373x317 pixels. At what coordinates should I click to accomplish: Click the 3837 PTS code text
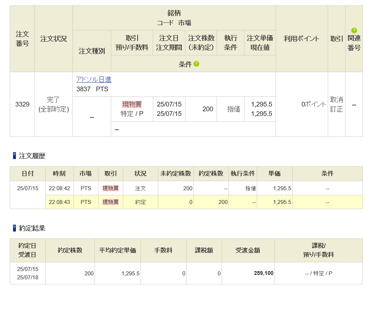(92, 89)
